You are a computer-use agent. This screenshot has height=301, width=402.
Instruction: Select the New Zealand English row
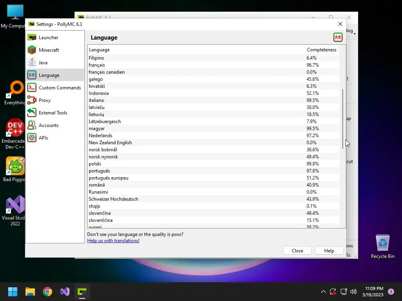coord(214,143)
